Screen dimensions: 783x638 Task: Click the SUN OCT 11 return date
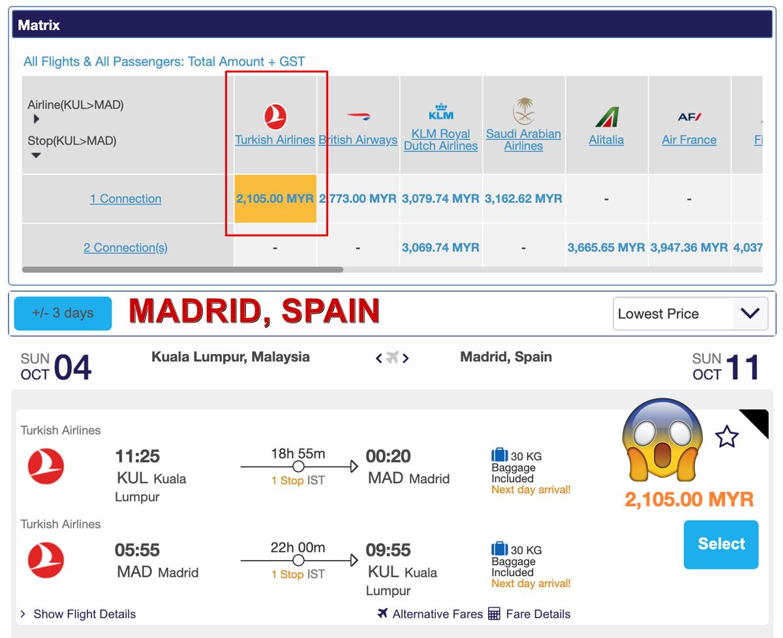(x=726, y=366)
